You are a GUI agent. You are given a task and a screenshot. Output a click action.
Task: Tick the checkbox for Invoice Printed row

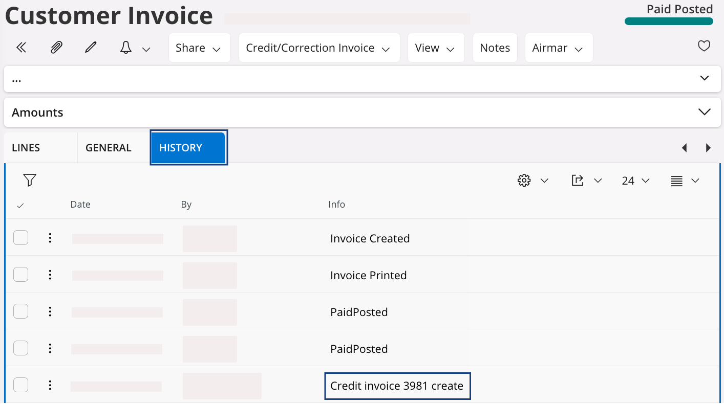tap(21, 275)
